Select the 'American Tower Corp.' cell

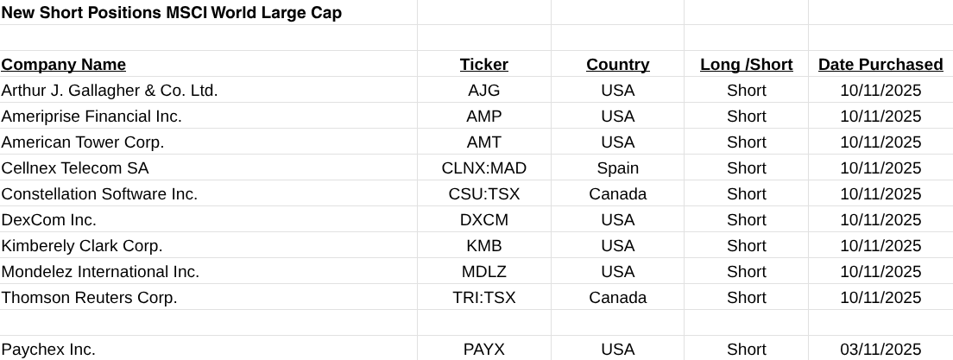click(x=83, y=142)
